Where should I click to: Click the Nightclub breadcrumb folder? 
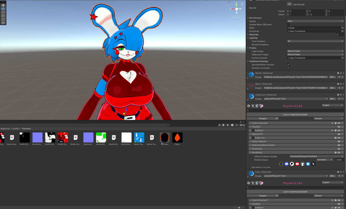(x=5, y=129)
